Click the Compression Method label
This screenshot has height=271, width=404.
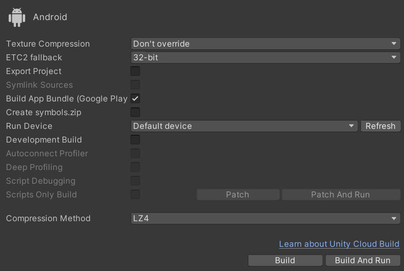click(48, 218)
